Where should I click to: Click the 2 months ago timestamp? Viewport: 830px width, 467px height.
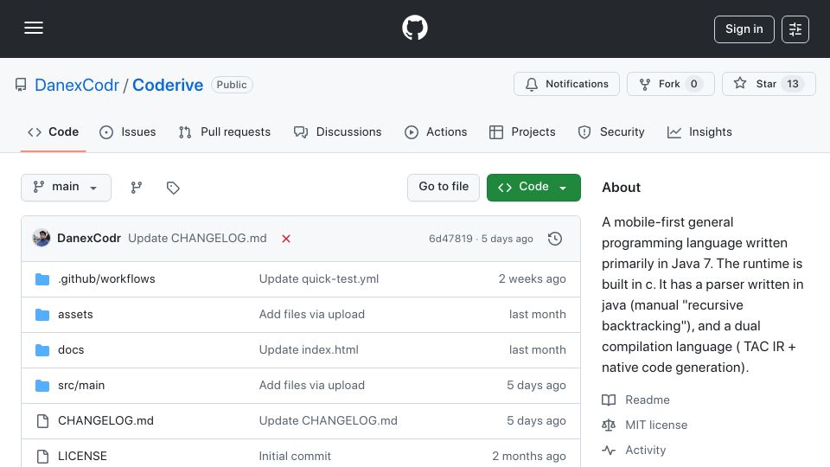point(529,457)
